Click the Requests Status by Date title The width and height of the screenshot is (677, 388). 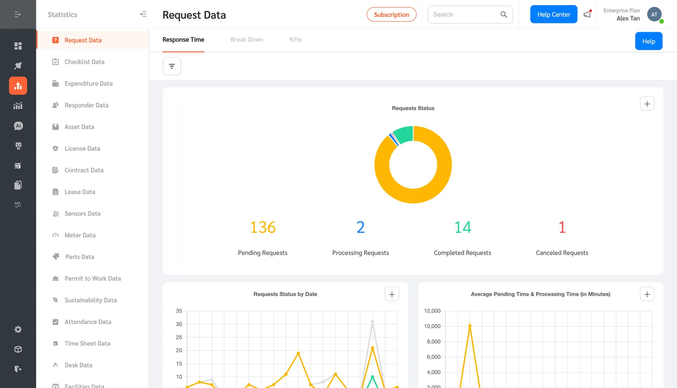285,294
